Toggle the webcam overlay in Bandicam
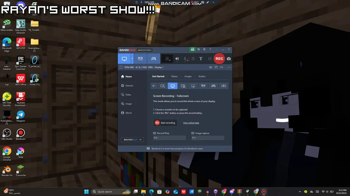The width and height of the screenshot is (350, 196). tap(167, 59)
